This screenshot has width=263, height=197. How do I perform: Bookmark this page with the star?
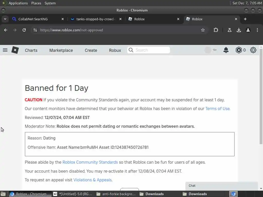pos(203,30)
